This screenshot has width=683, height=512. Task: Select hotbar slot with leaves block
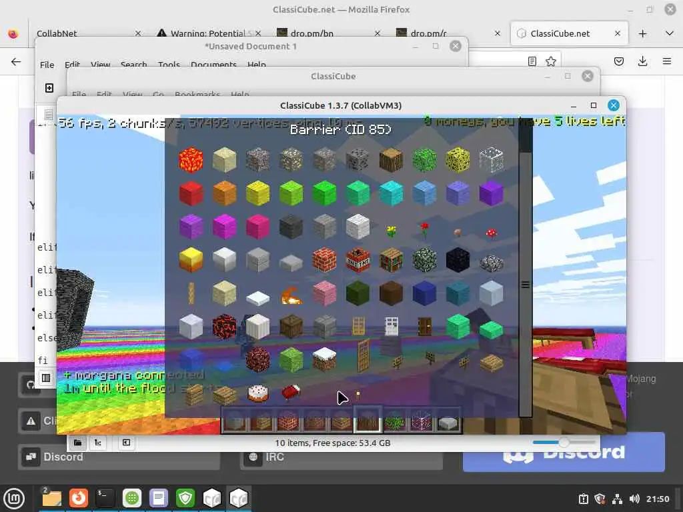pos(394,421)
